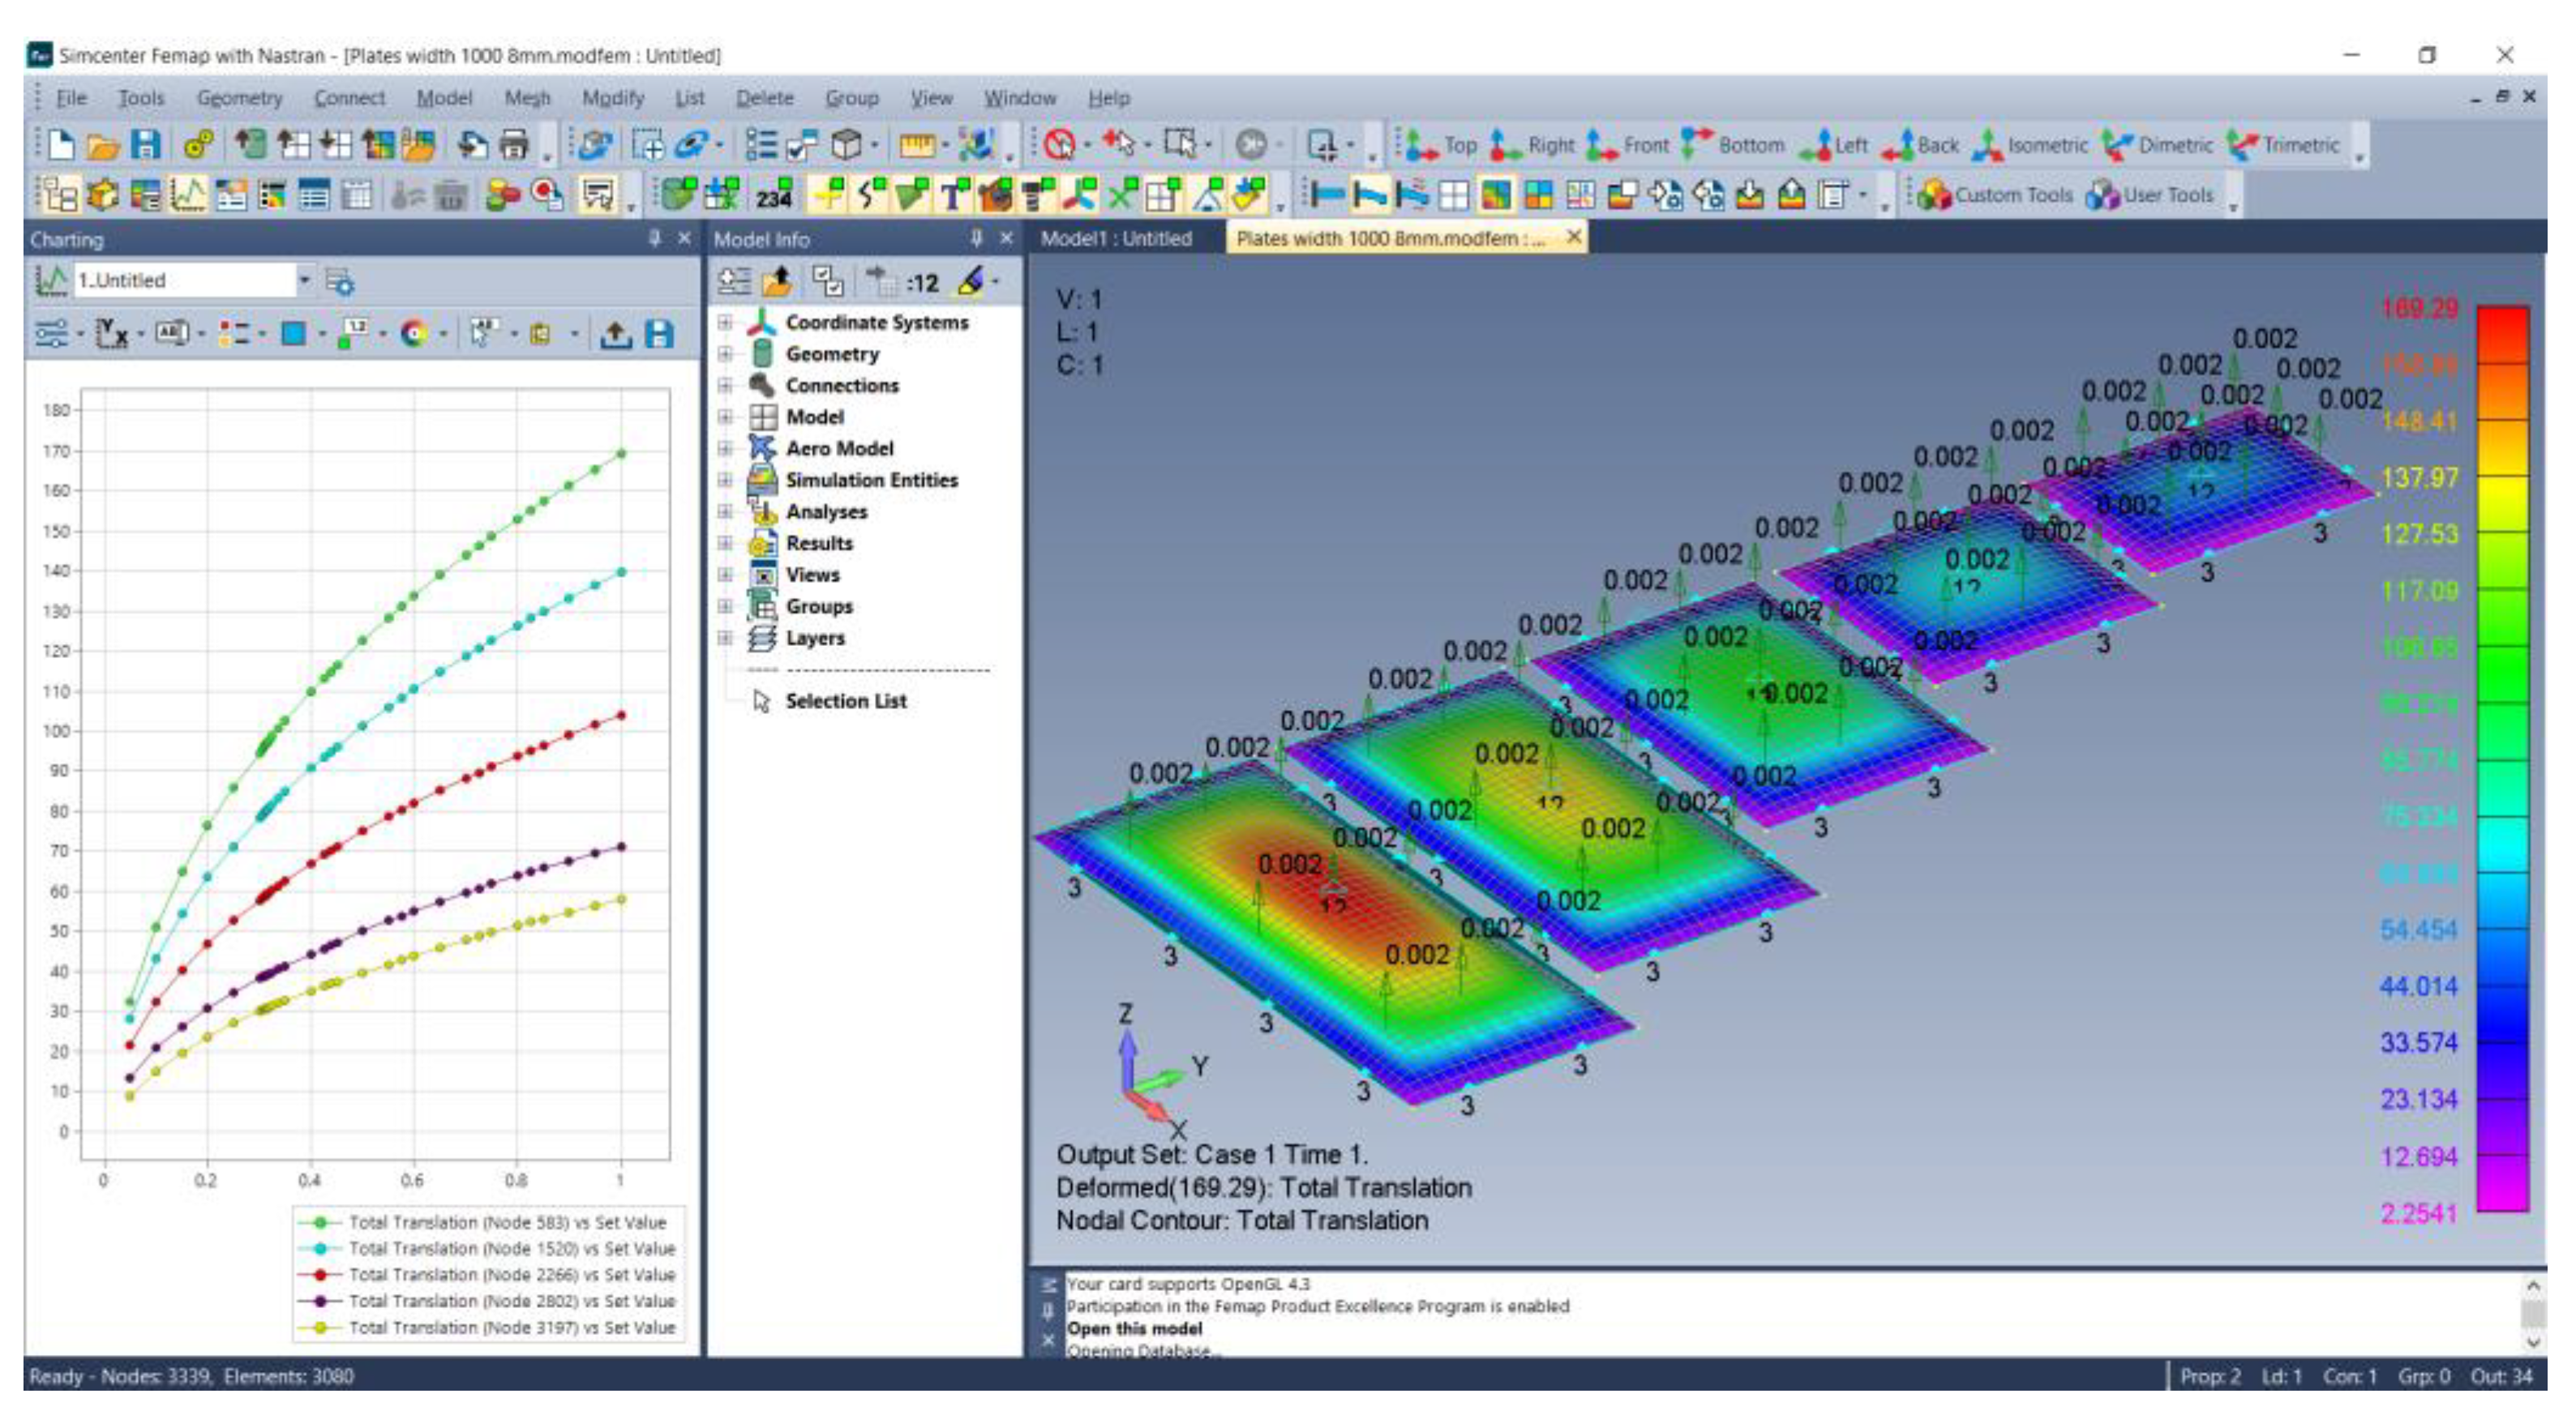Expand the Layers tree node

(726, 638)
